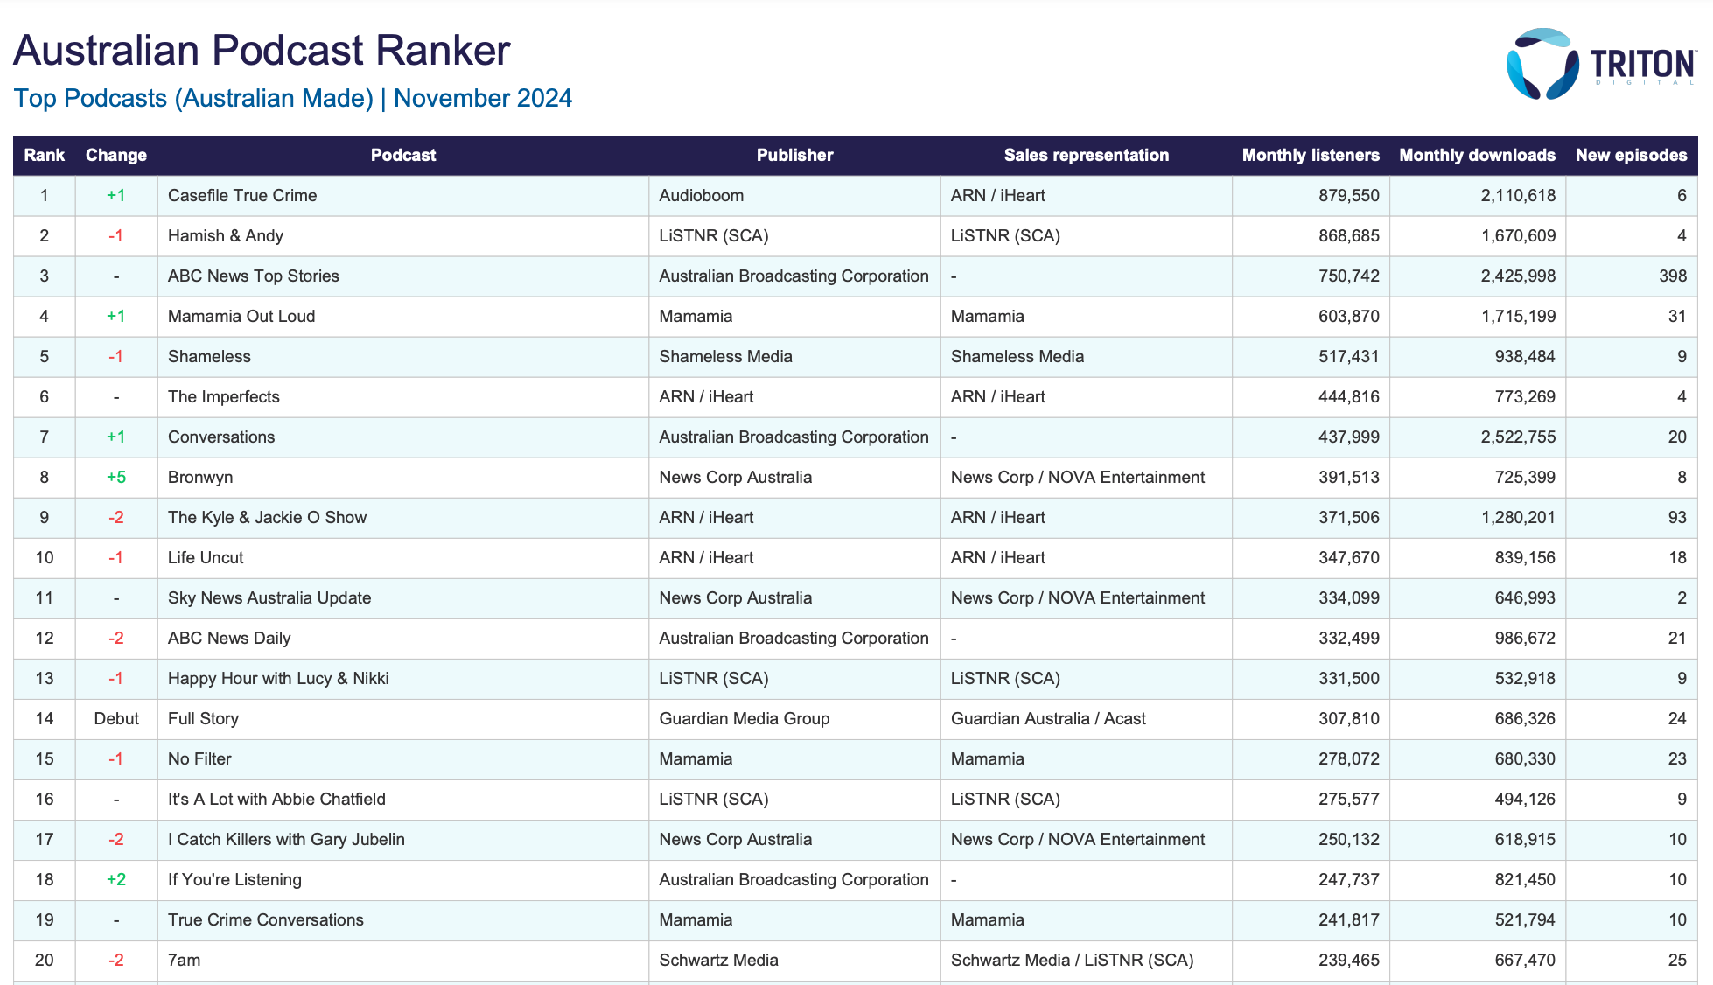The height and width of the screenshot is (985, 1713).
Task: Select the Bronwyn podcast name
Action: coord(200,477)
